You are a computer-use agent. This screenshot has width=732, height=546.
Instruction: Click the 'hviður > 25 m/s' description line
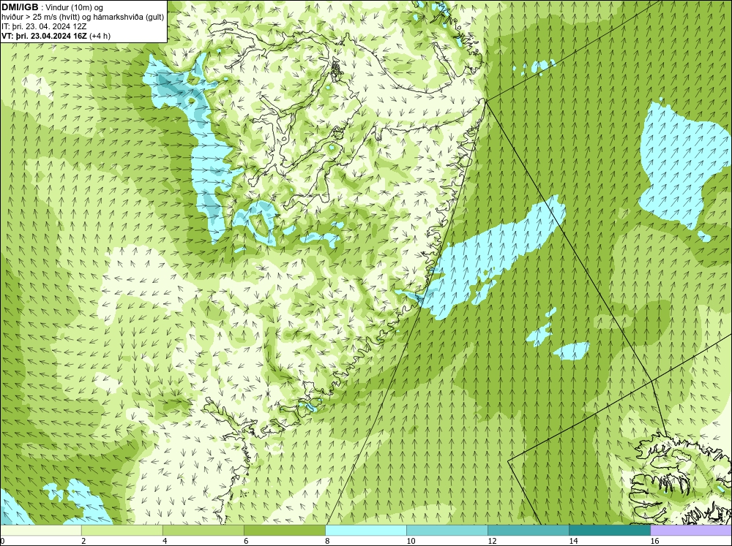point(83,18)
